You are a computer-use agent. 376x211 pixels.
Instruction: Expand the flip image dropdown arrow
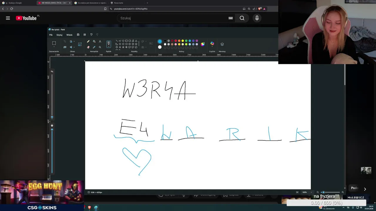(74, 47)
